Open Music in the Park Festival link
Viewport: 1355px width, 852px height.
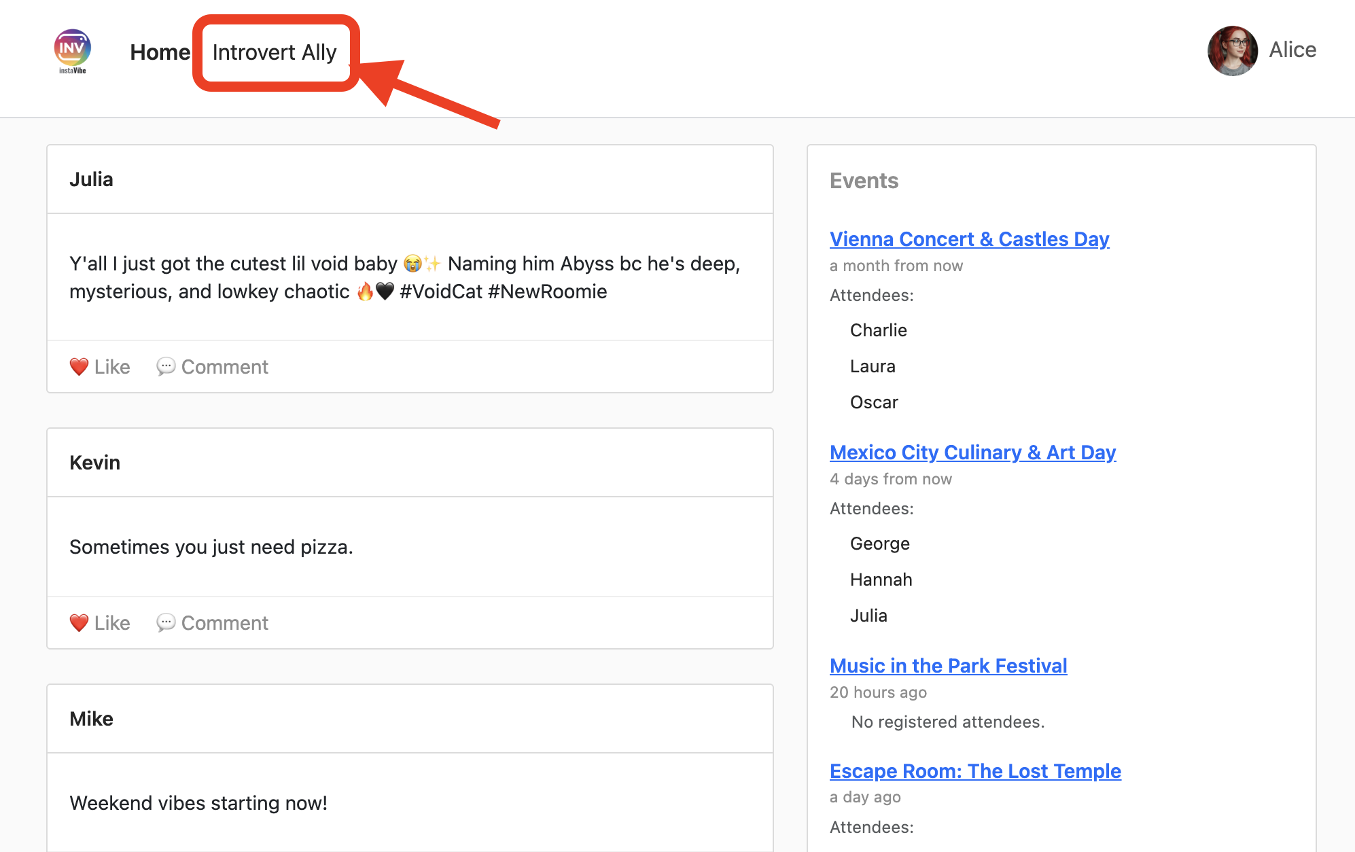[948, 666]
